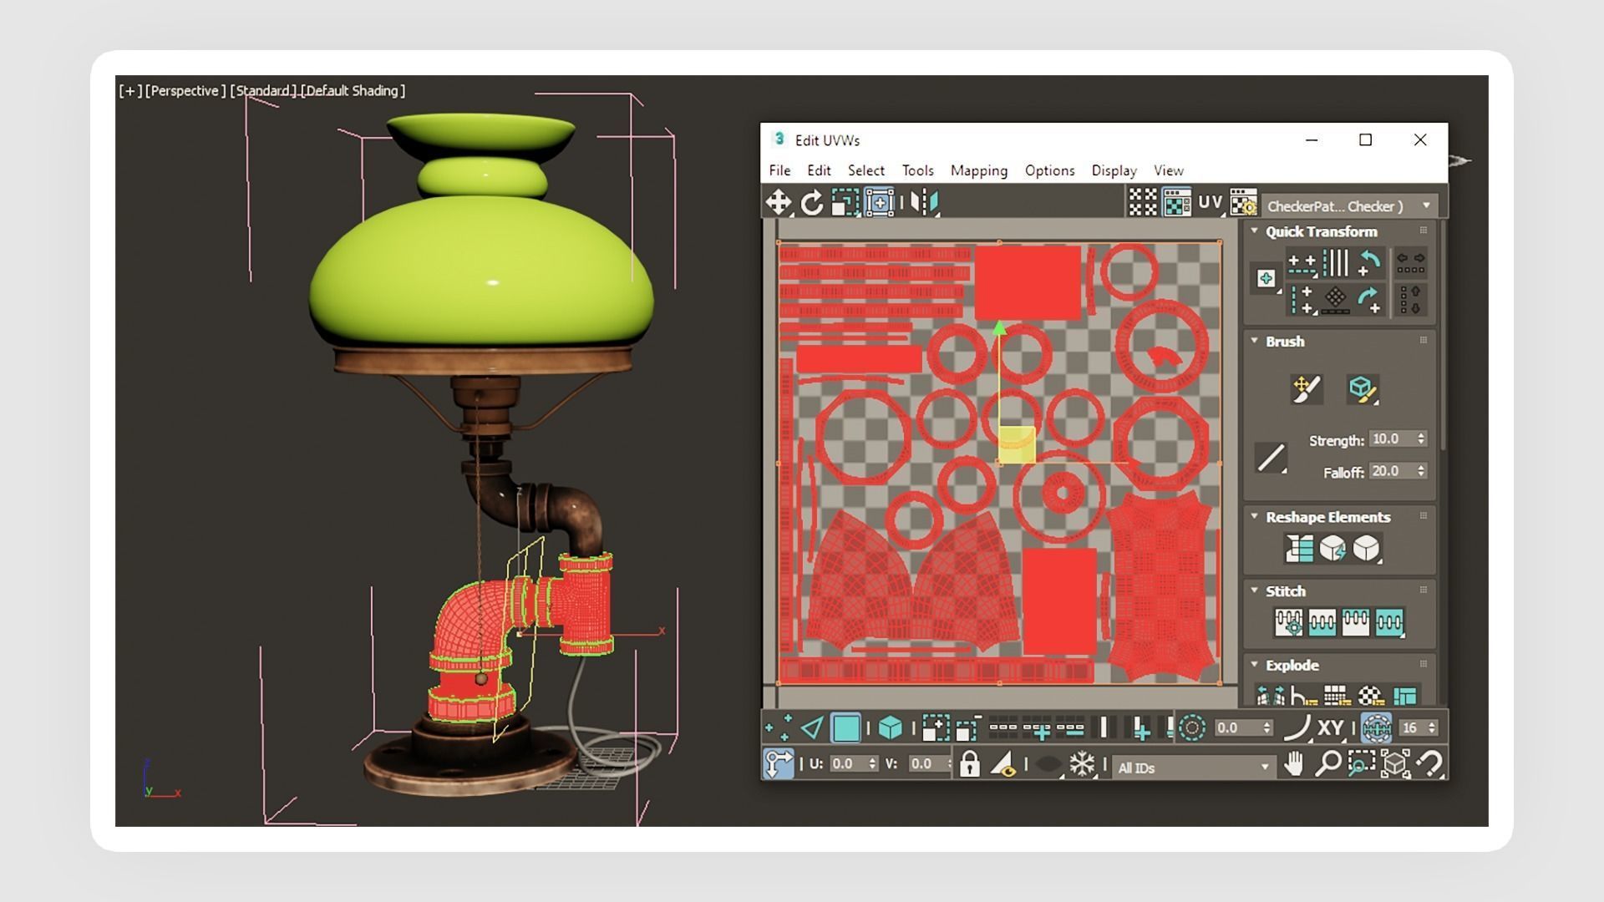The image size is (1604, 902).
Task: Select the Move Selected Subobject tool
Action: point(779,203)
